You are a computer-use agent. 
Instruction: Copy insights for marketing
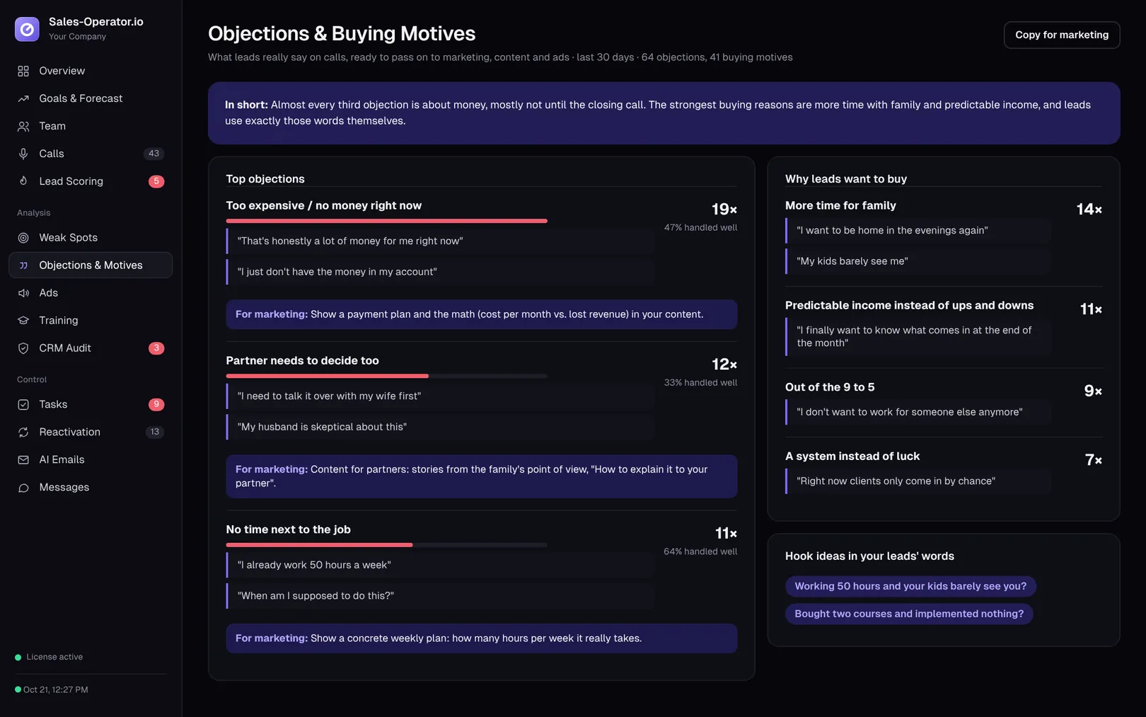(x=1062, y=35)
